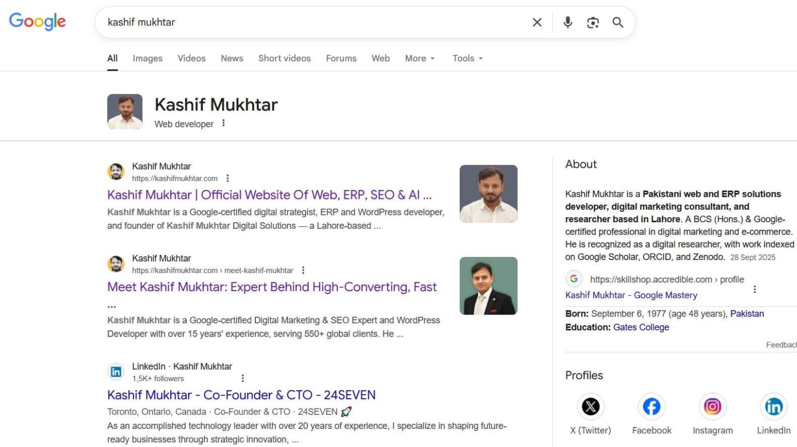
Task: Follow the Gates College education link
Action: (x=641, y=327)
